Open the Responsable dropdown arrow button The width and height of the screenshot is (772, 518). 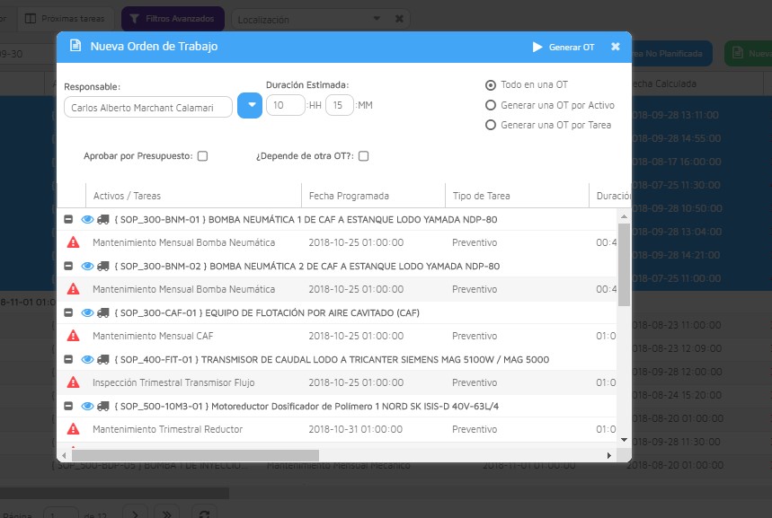(249, 106)
